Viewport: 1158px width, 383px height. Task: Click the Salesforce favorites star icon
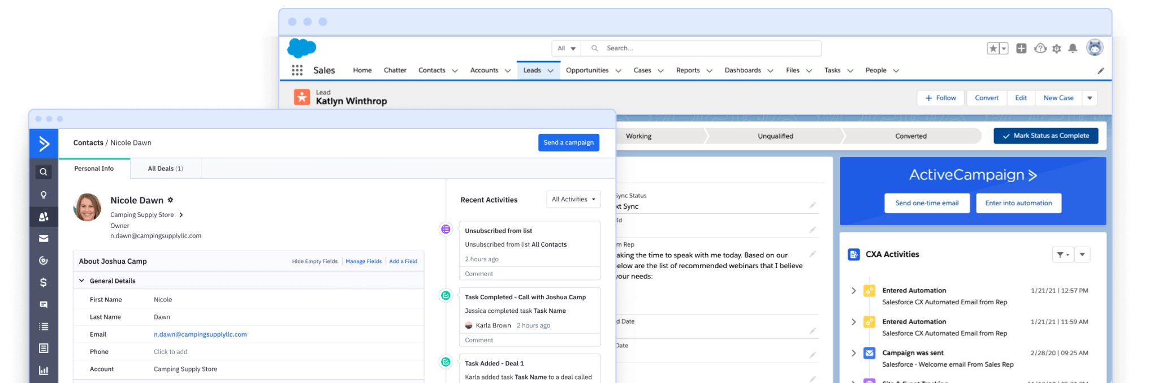tap(993, 49)
